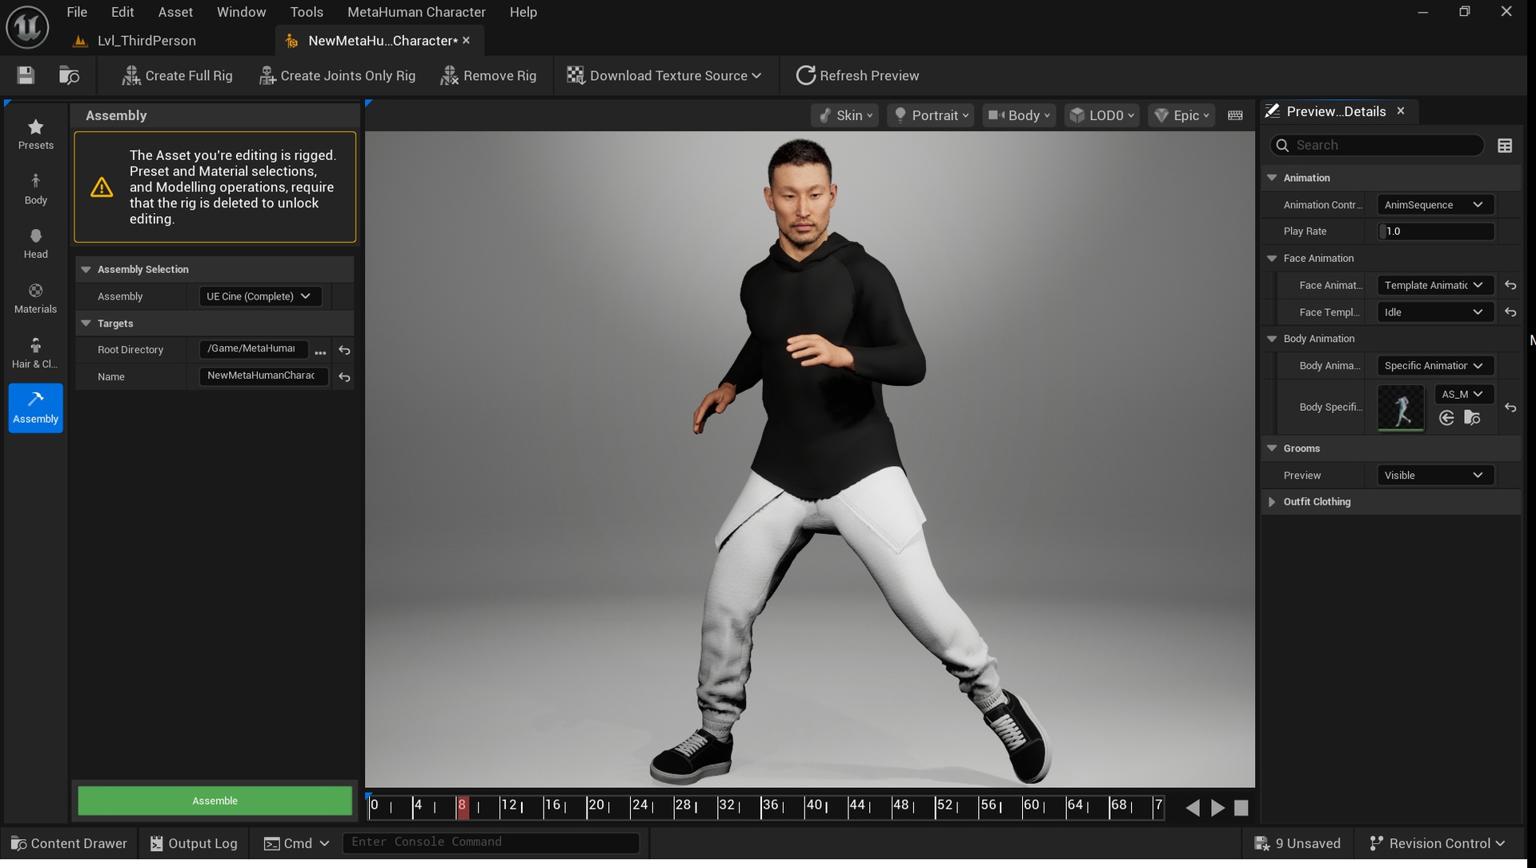Image resolution: width=1536 pixels, height=868 pixels.
Task: Click the Name text field
Action: point(263,376)
